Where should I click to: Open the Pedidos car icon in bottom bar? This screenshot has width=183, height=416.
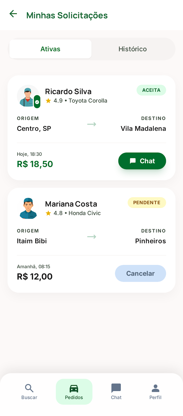74,388
